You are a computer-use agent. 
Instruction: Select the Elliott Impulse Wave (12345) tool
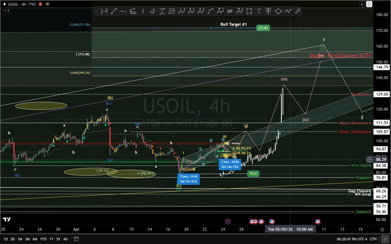[181, 11]
